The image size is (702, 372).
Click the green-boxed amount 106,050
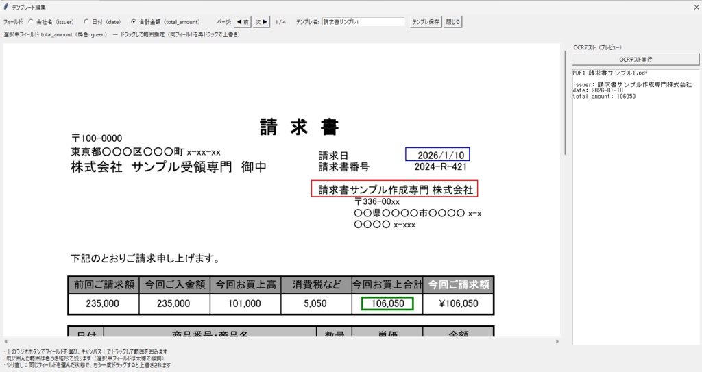click(387, 303)
